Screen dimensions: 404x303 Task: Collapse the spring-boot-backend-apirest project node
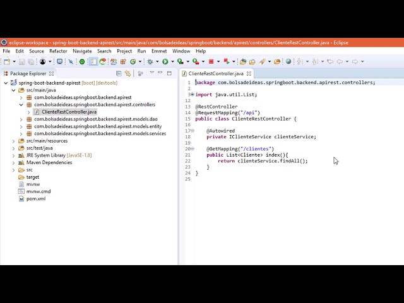[6, 83]
